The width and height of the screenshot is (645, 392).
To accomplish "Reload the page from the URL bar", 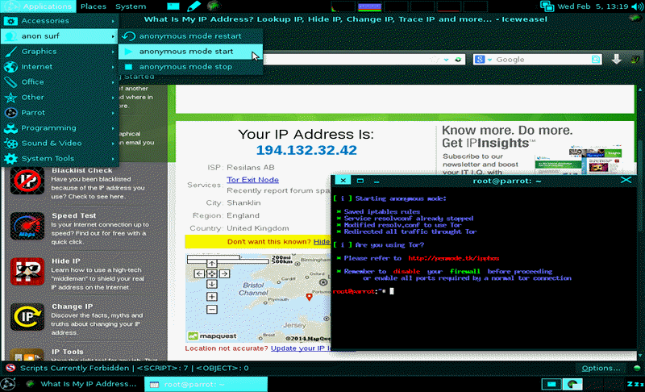I will click(458, 60).
